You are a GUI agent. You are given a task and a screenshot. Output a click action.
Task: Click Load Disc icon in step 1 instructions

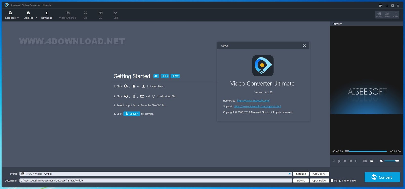tap(126, 86)
